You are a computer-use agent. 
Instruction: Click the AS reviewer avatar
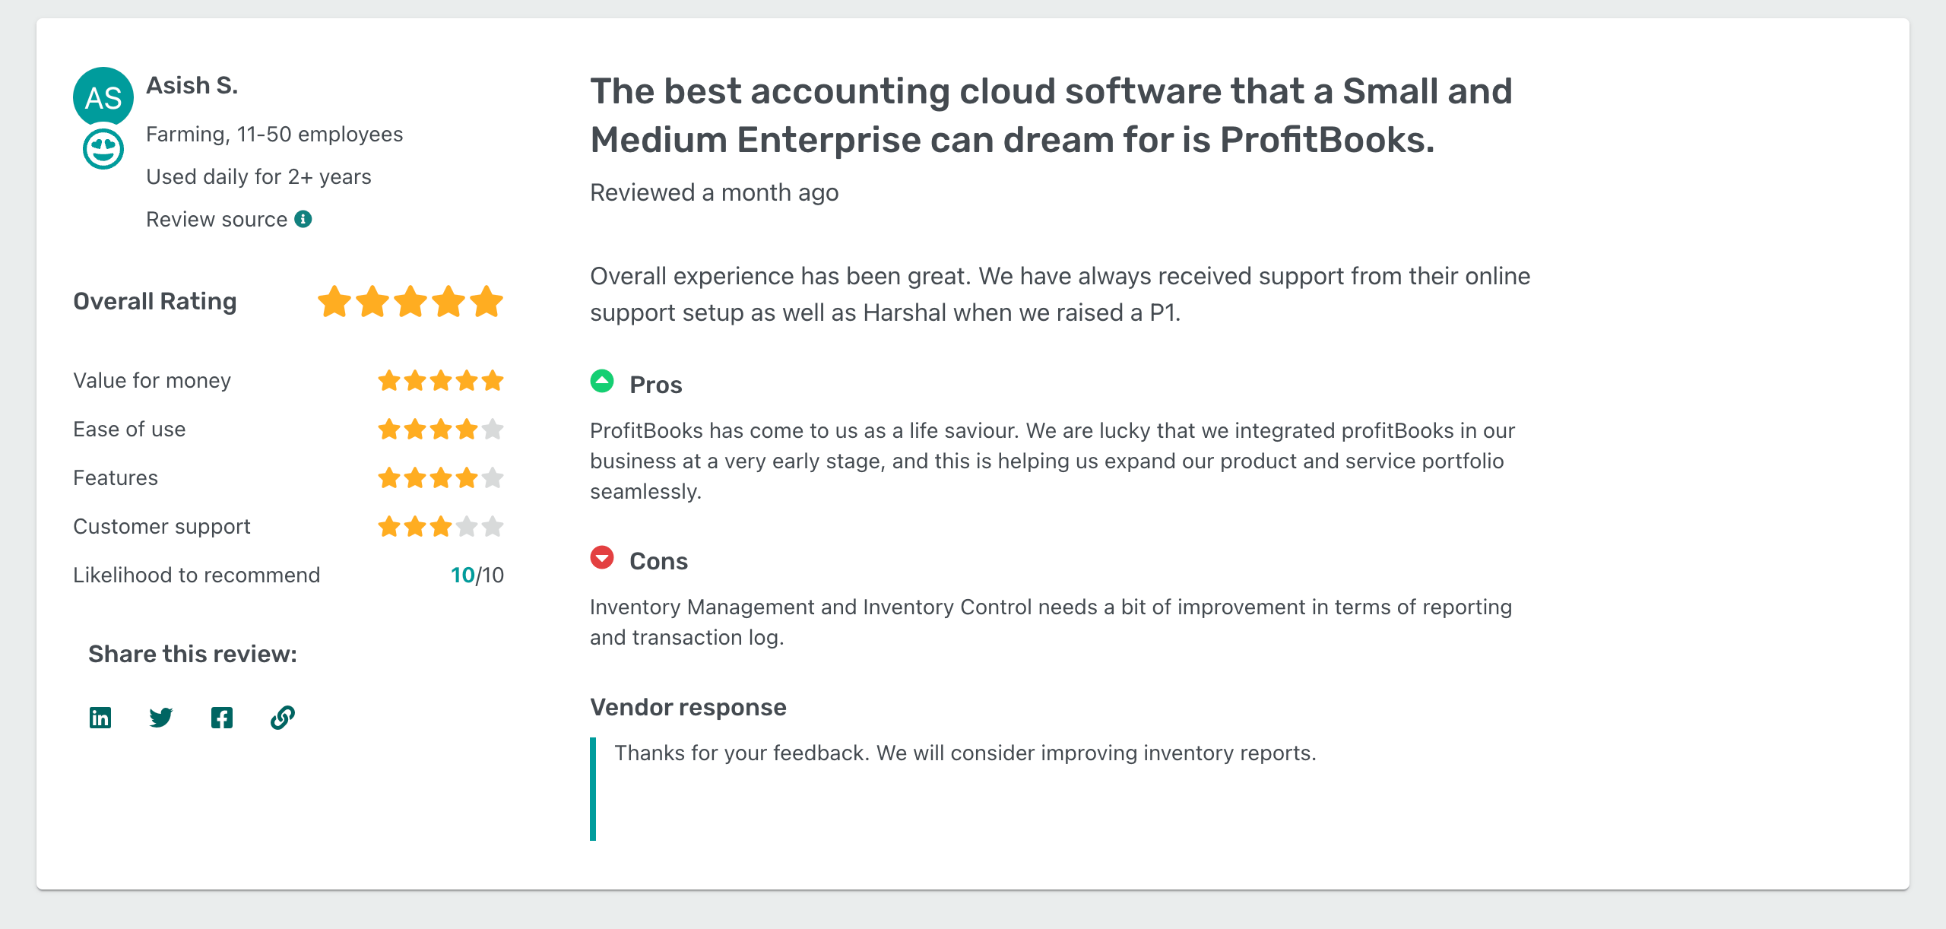coord(103,97)
